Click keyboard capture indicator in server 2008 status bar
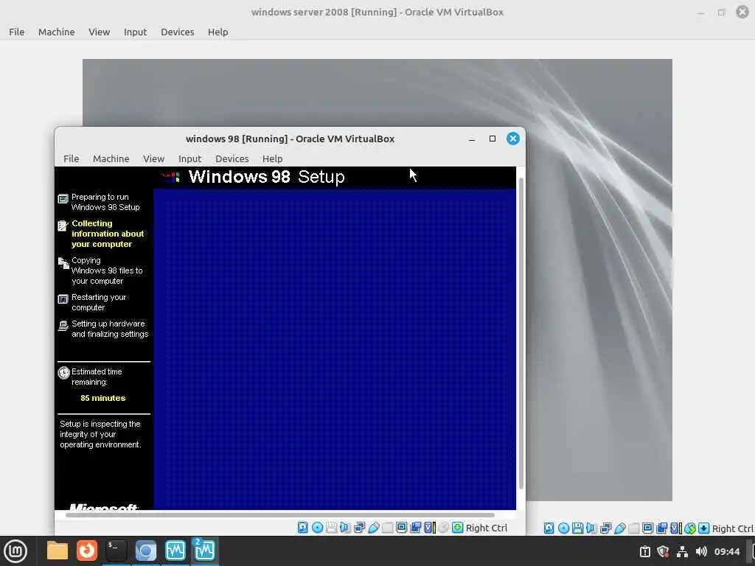The width and height of the screenshot is (755, 566). [704, 528]
